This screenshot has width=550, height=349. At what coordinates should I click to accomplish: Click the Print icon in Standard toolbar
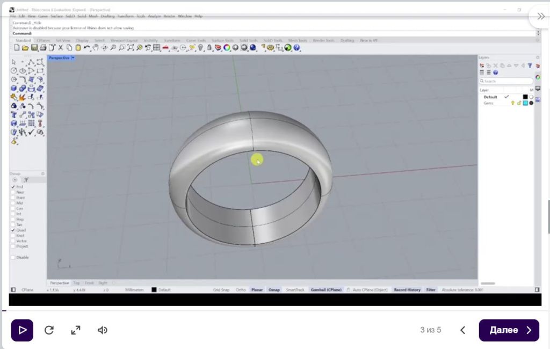[43, 48]
